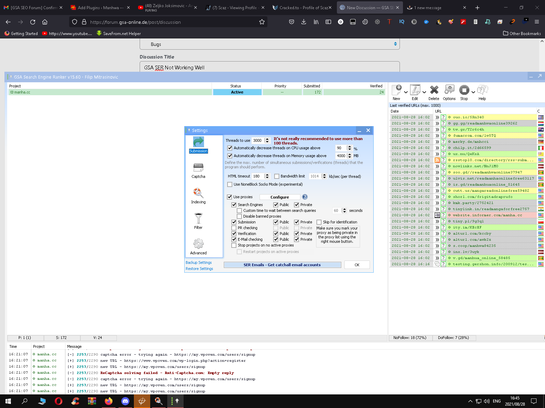This screenshot has height=408, width=545.
Task: Adjust the CPU usage percent stepper
Action: [349, 148]
